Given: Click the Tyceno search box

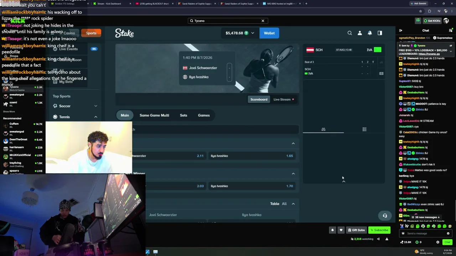Looking at the screenshot, I should point(228,21).
